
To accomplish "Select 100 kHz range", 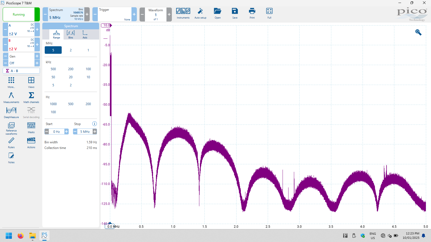I will point(88,69).
